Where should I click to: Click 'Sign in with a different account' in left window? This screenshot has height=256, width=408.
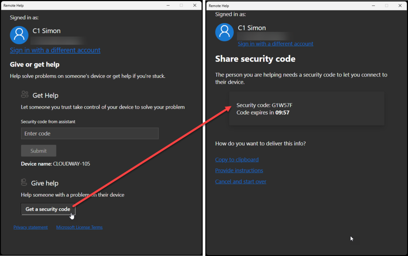coord(55,50)
